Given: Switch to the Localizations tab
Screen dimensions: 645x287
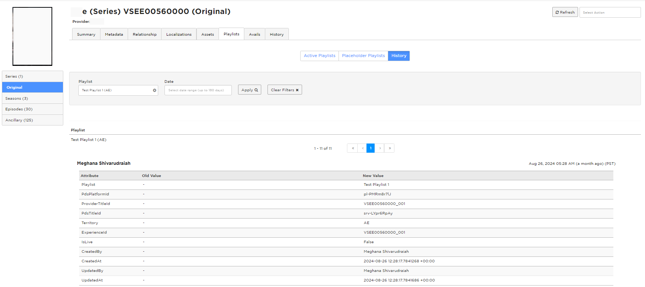Looking at the screenshot, I should (179, 34).
